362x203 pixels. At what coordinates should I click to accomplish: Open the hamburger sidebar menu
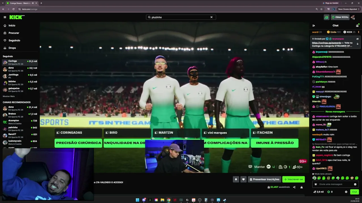pos(5,17)
